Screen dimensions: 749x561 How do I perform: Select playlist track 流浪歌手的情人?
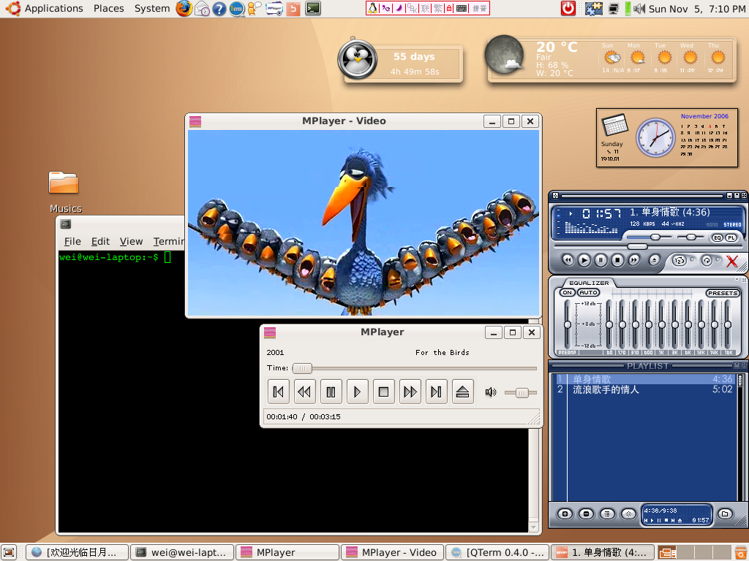[x=645, y=390]
